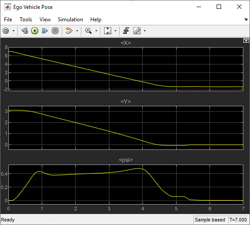Open the Triggers icon

click(126, 31)
